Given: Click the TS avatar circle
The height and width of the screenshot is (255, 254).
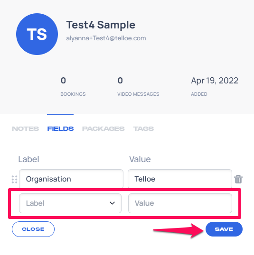Looking at the screenshot, I should [x=37, y=34].
